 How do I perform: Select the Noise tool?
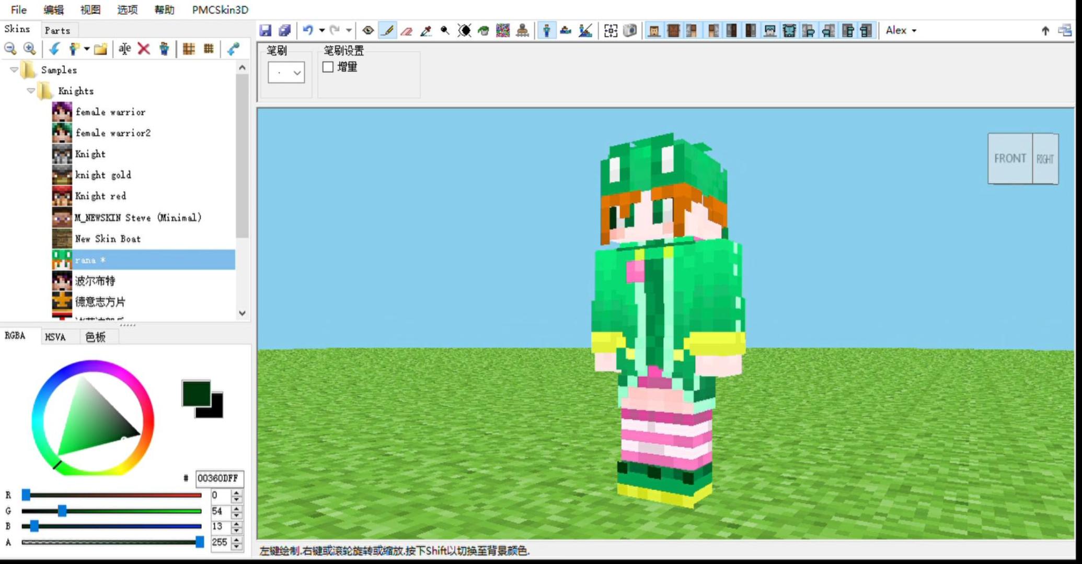(503, 30)
